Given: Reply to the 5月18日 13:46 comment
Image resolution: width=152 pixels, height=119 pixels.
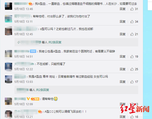Looking at the screenshot, I should [122, 9].
